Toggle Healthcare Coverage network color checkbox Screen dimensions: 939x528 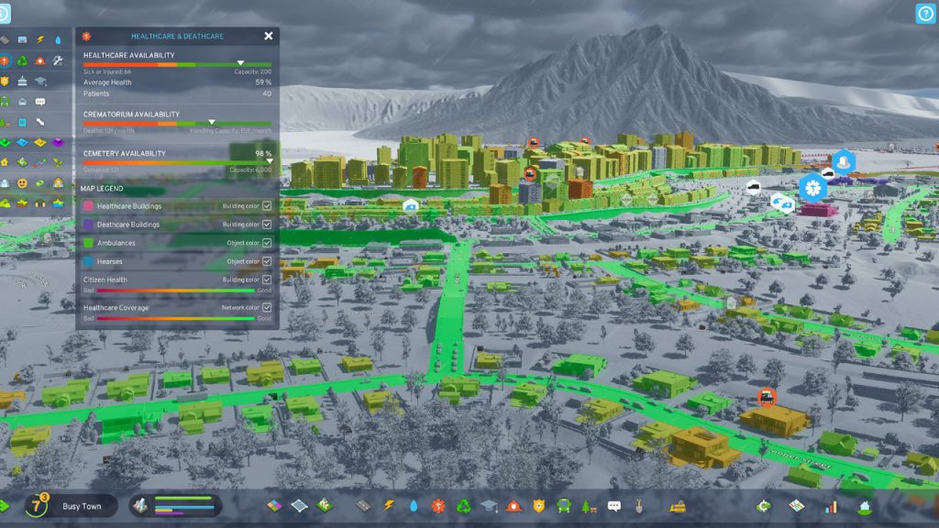pyautogui.click(x=267, y=308)
